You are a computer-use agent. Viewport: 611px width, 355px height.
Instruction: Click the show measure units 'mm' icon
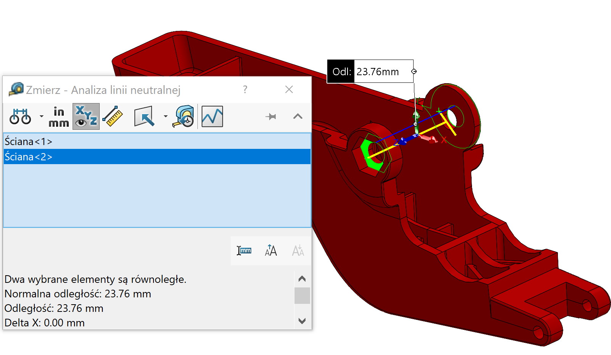(x=244, y=250)
